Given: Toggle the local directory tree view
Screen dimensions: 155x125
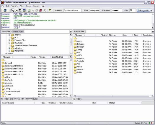Looking at the screenshot, I should [12, 10].
